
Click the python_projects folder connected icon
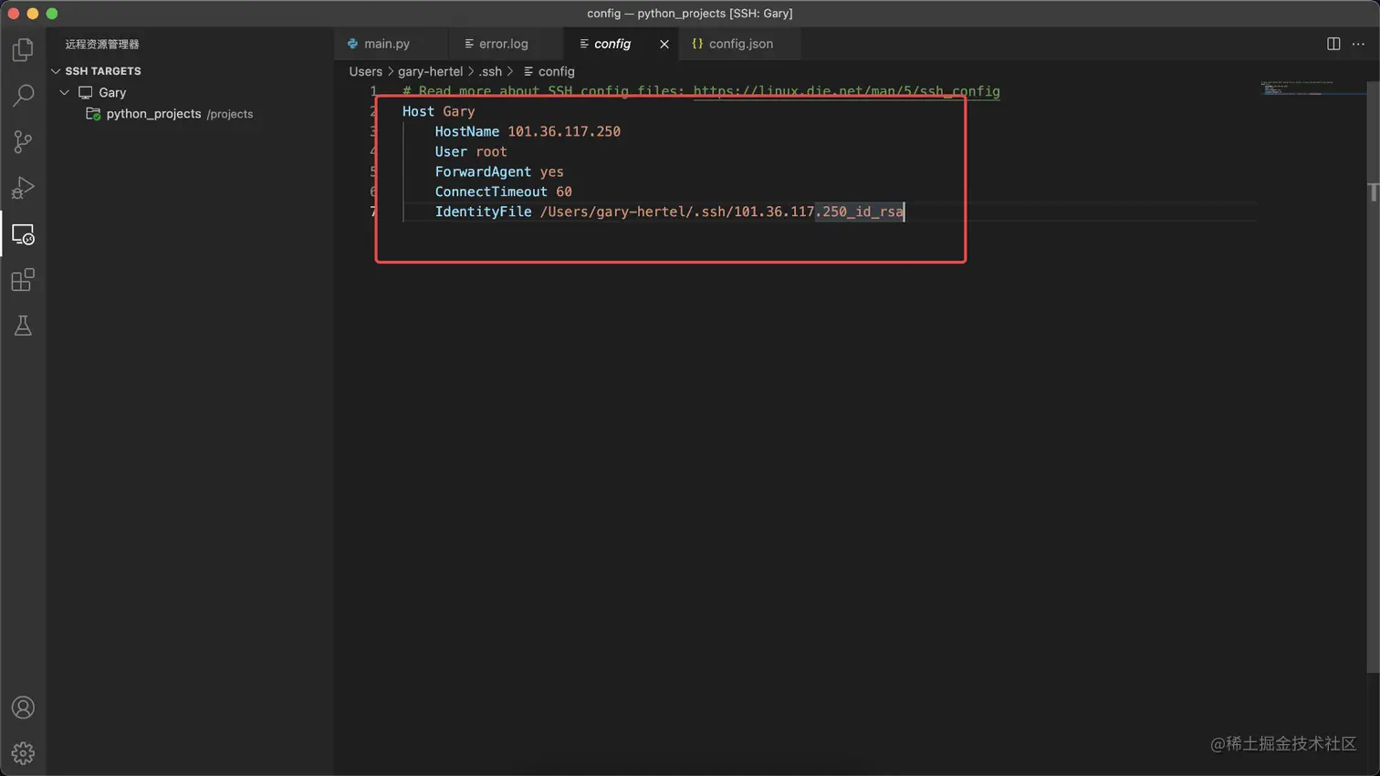tap(93, 114)
